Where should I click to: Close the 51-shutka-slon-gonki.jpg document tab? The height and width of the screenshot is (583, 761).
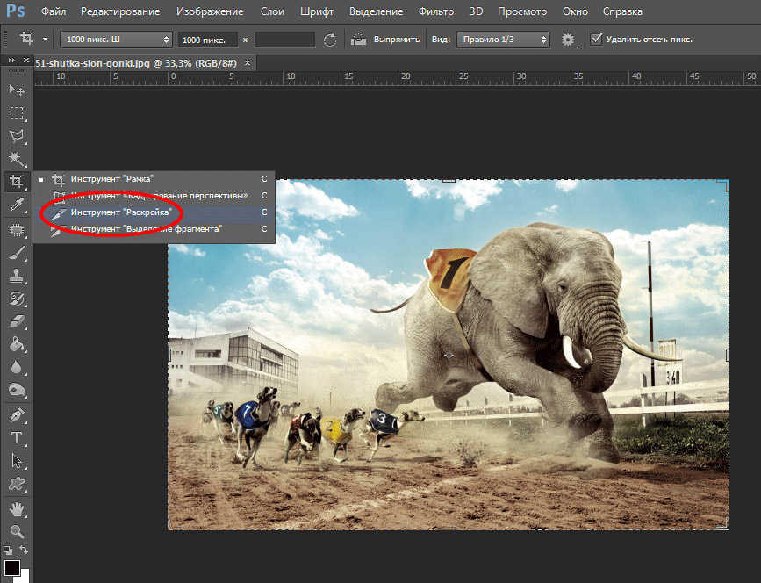pyautogui.click(x=248, y=63)
